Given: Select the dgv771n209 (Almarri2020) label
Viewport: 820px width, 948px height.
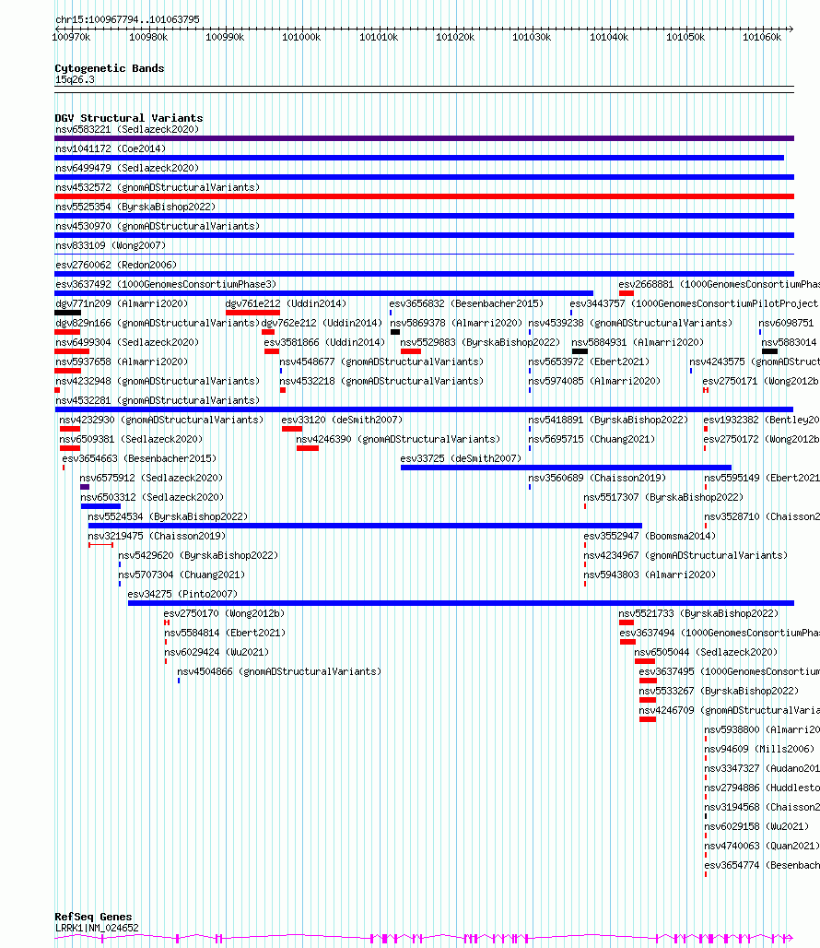Looking at the screenshot, I should click(122, 303).
